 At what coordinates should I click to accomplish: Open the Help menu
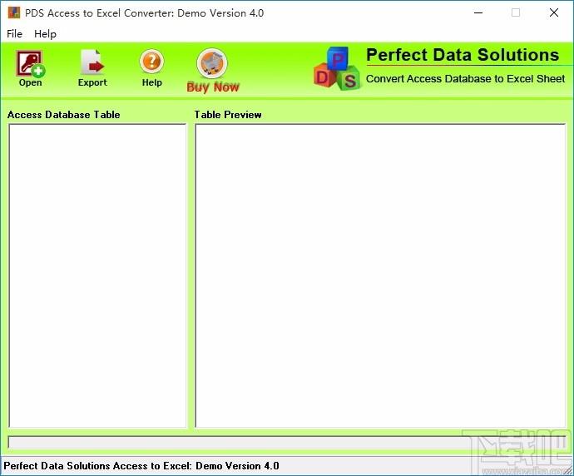(46, 33)
